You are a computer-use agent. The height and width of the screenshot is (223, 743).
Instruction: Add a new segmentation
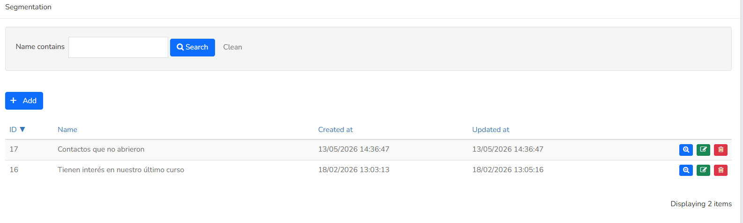pos(24,101)
